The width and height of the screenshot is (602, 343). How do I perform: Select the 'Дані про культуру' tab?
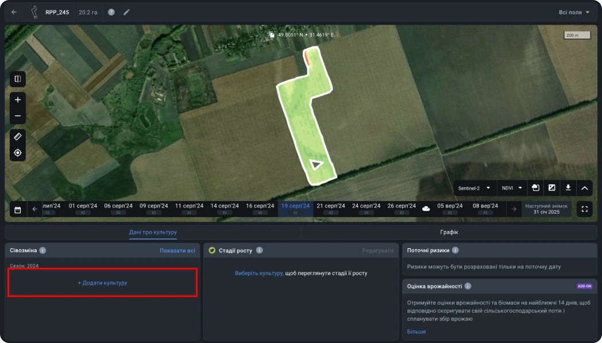153,232
